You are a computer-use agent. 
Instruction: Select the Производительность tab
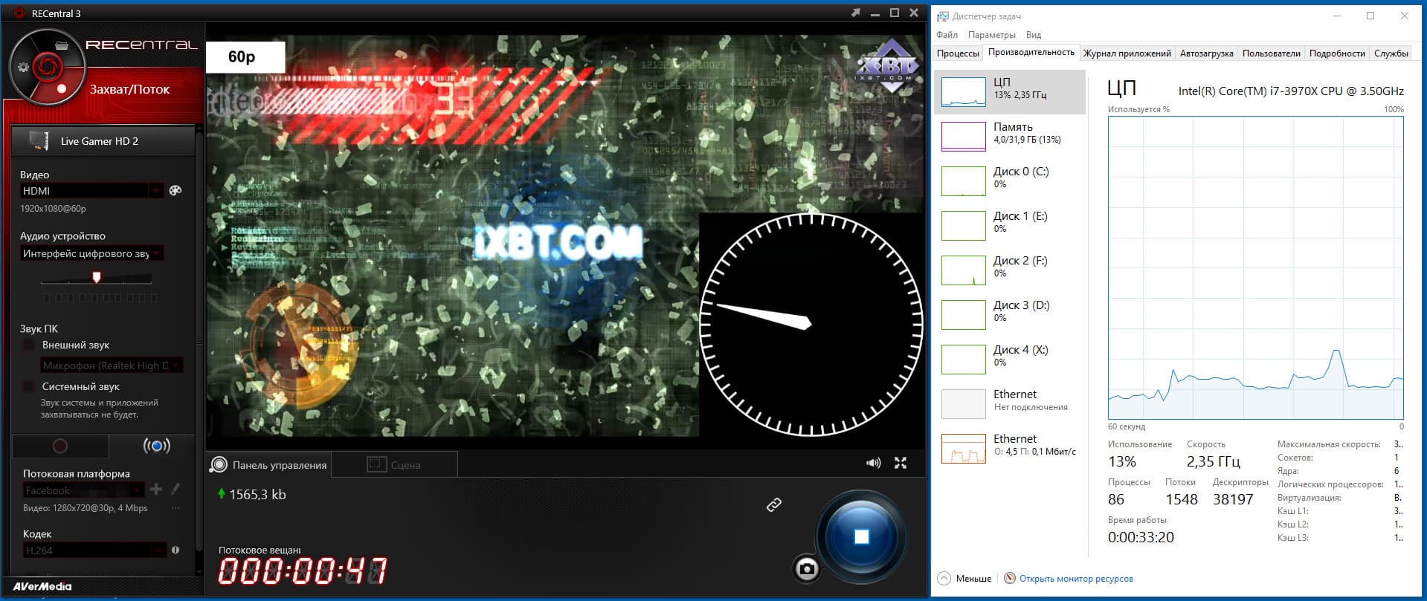(1031, 53)
